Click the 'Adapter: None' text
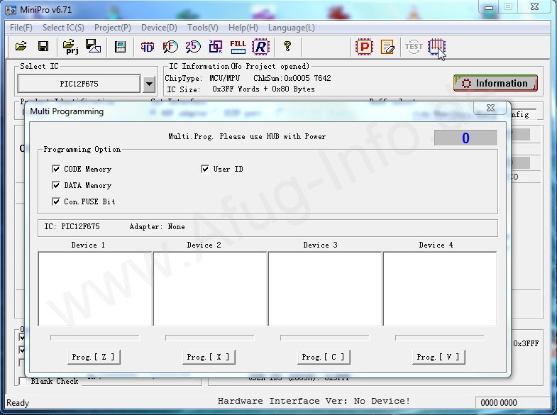 (x=157, y=226)
